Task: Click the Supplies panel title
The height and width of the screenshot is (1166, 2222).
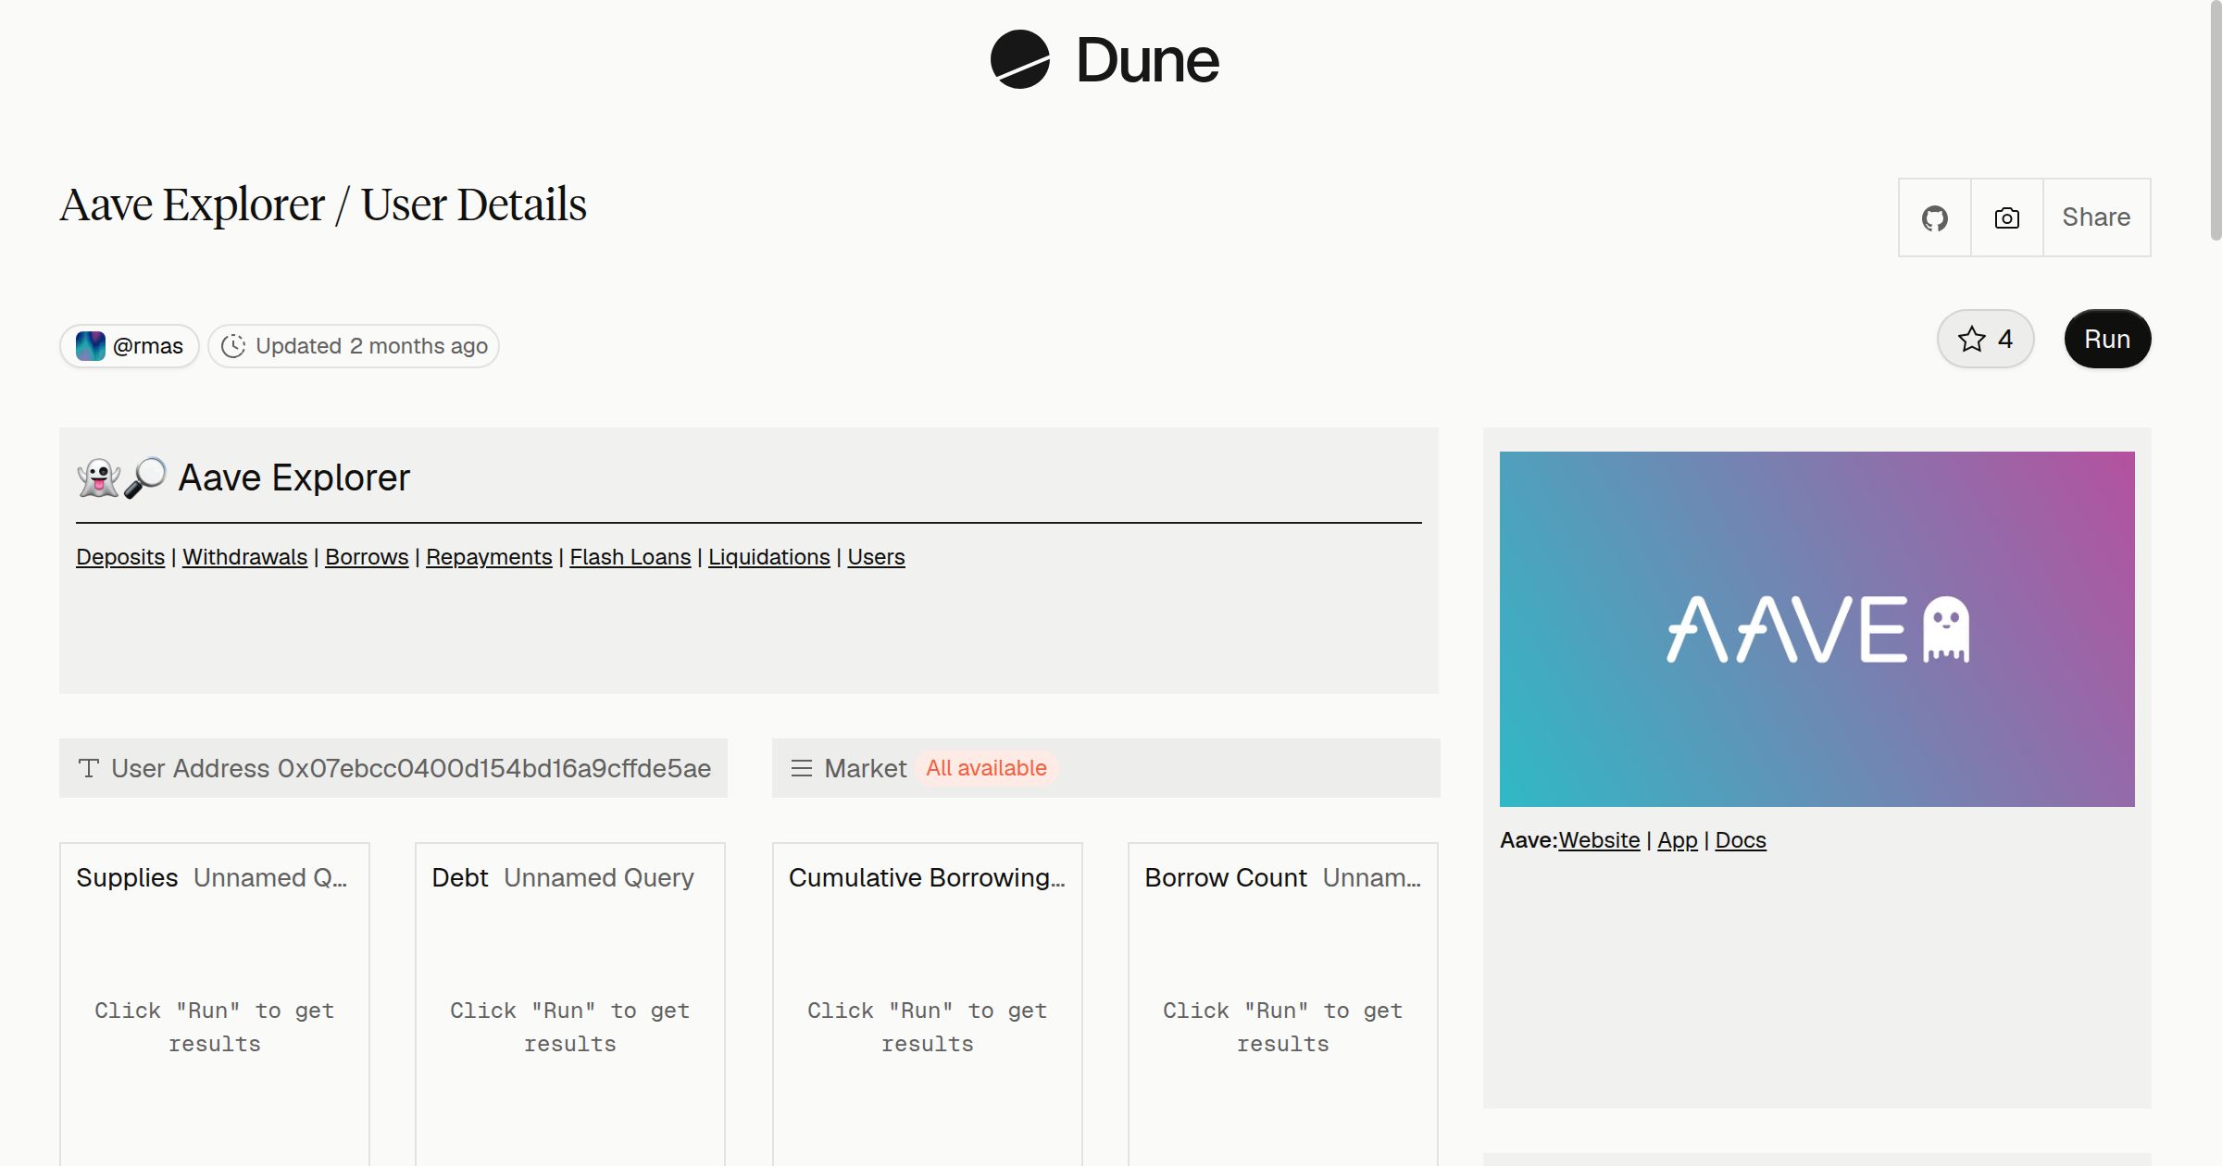Action: click(x=127, y=877)
